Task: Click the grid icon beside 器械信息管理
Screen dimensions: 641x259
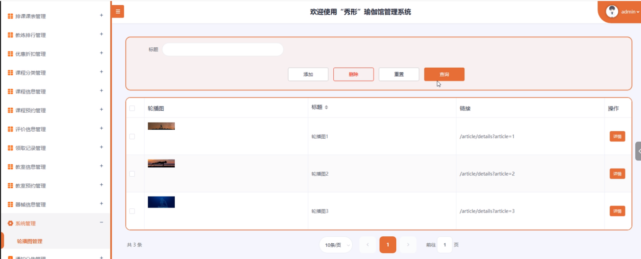Action: coord(10,205)
